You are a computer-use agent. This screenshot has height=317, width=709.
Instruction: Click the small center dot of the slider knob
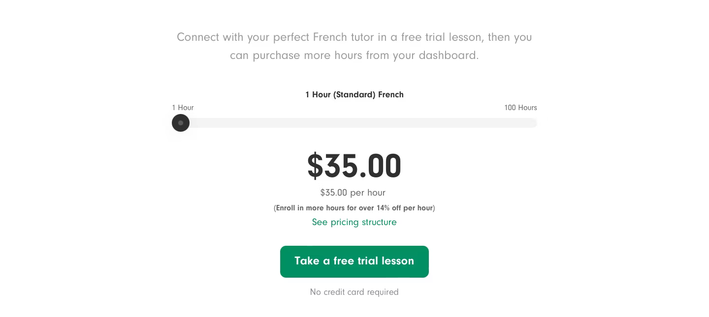[181, 123]
